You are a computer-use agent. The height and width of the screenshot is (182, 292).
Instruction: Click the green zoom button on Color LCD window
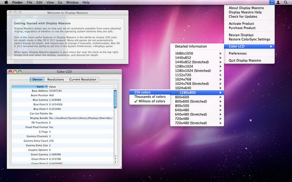19,72
